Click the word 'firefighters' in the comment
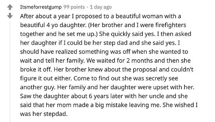The width and height of the screenshot is (215, 122). tap(171, 25)
